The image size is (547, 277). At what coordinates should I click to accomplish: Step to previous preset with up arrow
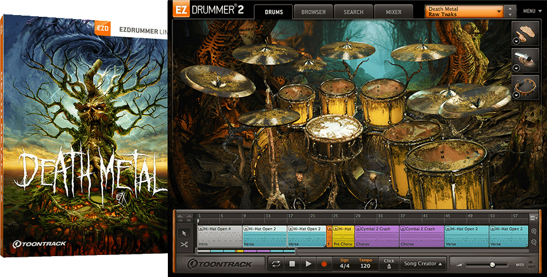pos(511,8)
